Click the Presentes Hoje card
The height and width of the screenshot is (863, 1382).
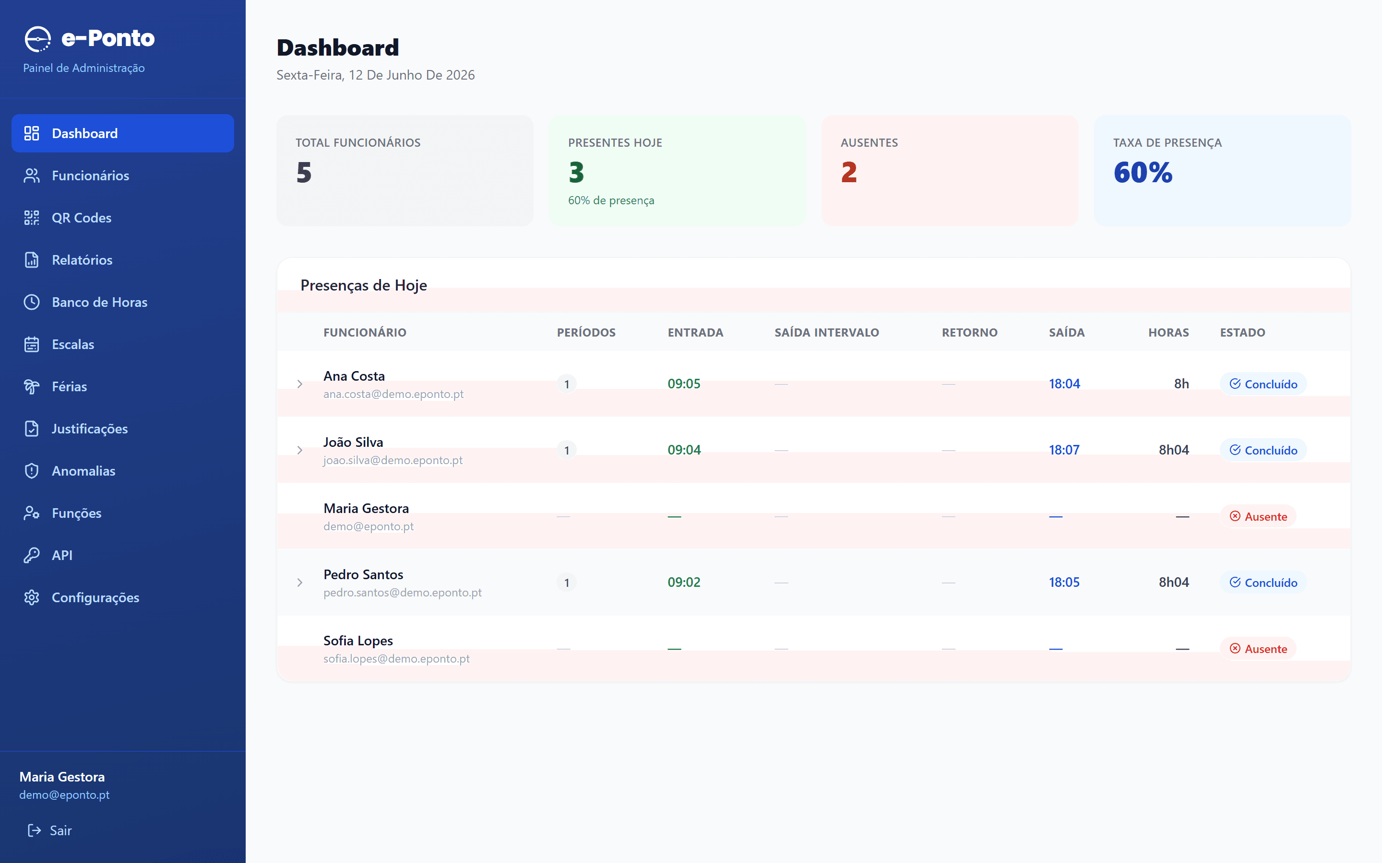677,171
